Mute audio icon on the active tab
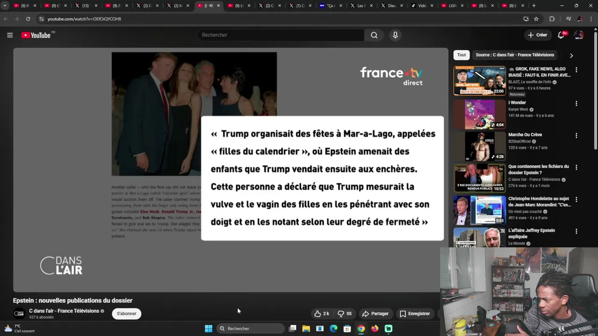598x336 pixels. pos(211,6)
